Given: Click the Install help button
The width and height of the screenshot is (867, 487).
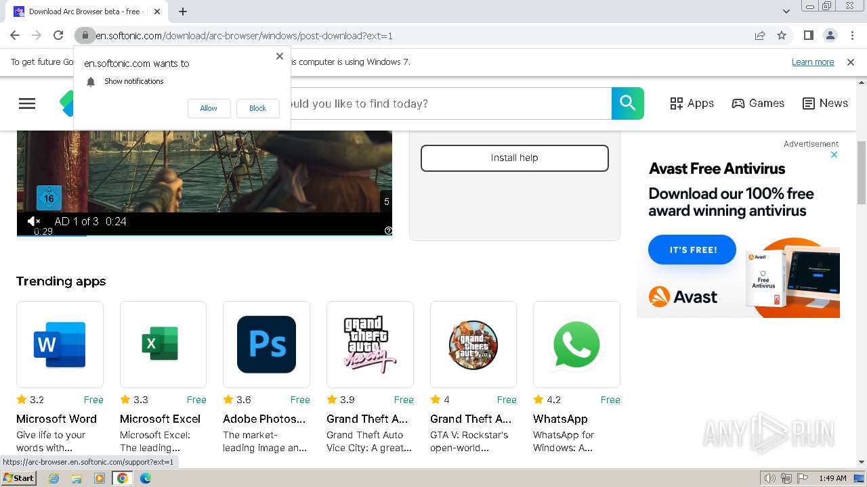Looking at the screenshot, I should [x=515, y=158].
